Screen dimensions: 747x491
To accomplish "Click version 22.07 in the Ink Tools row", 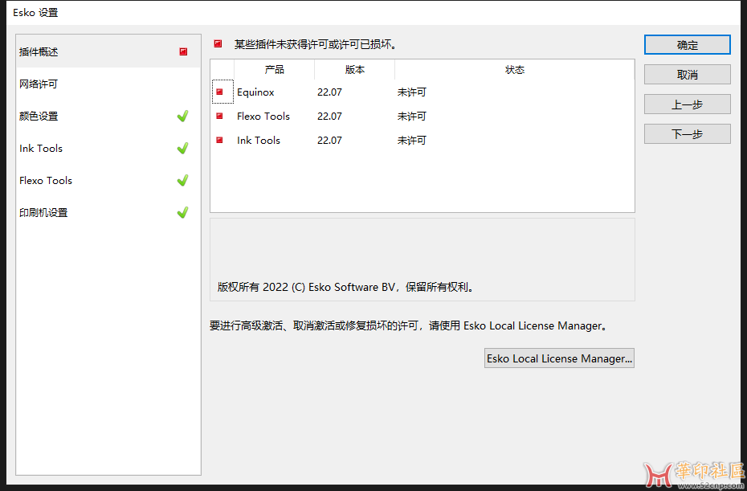I will coord(329,140).
